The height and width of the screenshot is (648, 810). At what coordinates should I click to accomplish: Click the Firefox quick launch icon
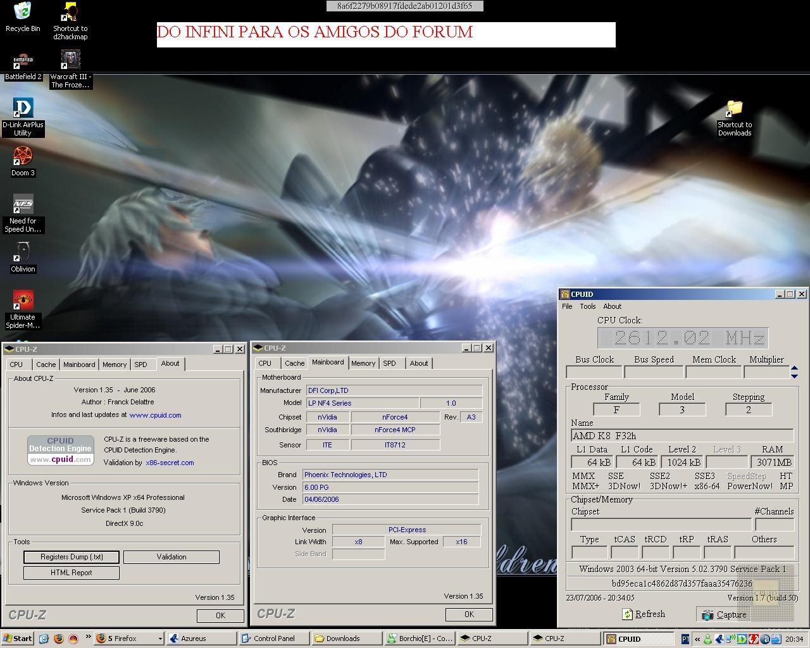point(58,639)
